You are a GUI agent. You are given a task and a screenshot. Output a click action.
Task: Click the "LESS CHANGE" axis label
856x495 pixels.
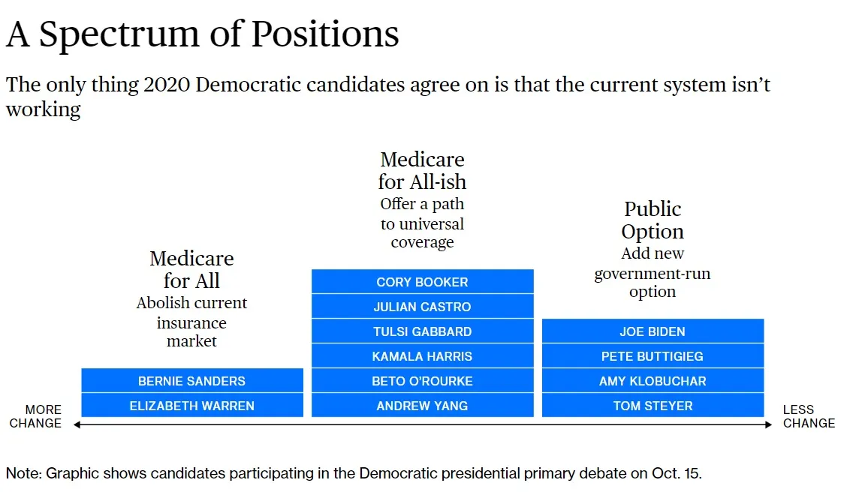(808, 416)
